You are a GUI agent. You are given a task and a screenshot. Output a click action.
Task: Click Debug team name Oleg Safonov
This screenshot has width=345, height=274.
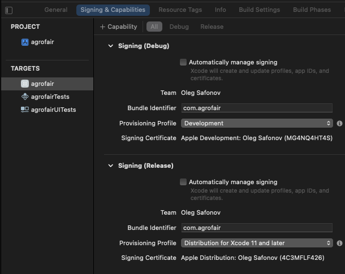[x=201, y=93]
